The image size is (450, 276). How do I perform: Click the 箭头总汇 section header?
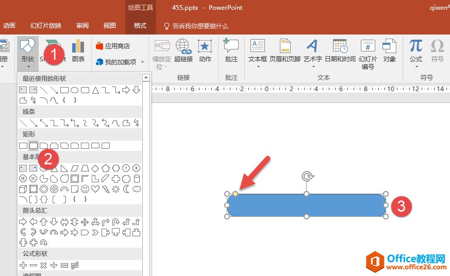(x=80, y=211)
